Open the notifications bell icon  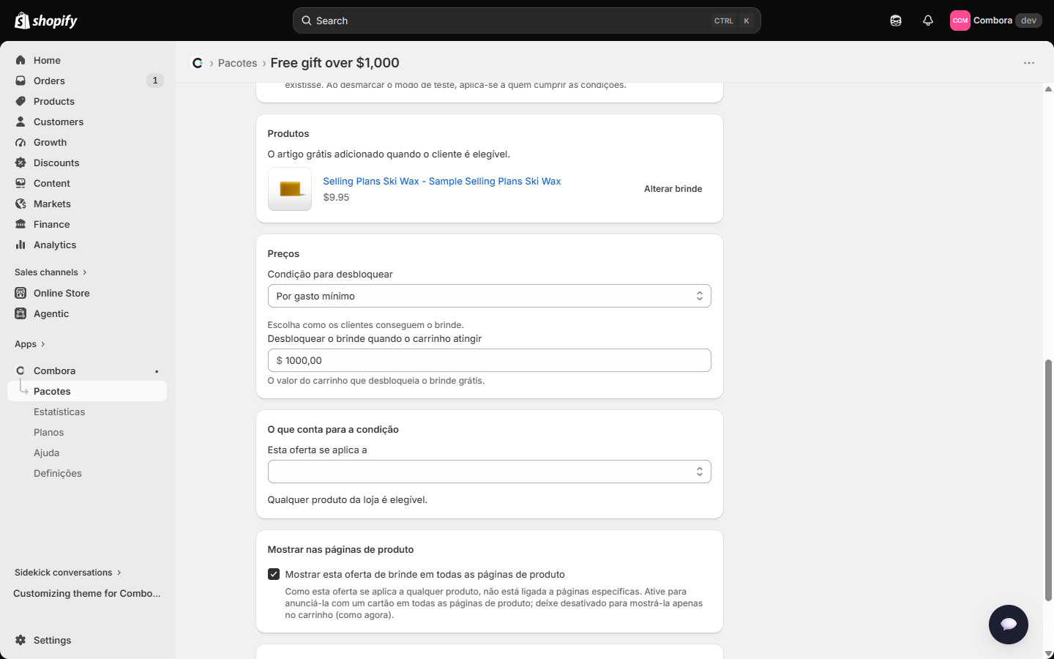928,21
